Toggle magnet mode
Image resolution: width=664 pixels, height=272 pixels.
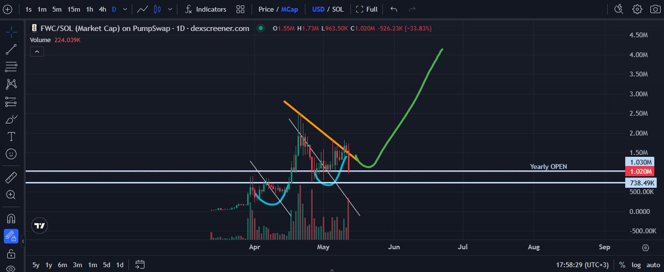(x=11, y=219)
